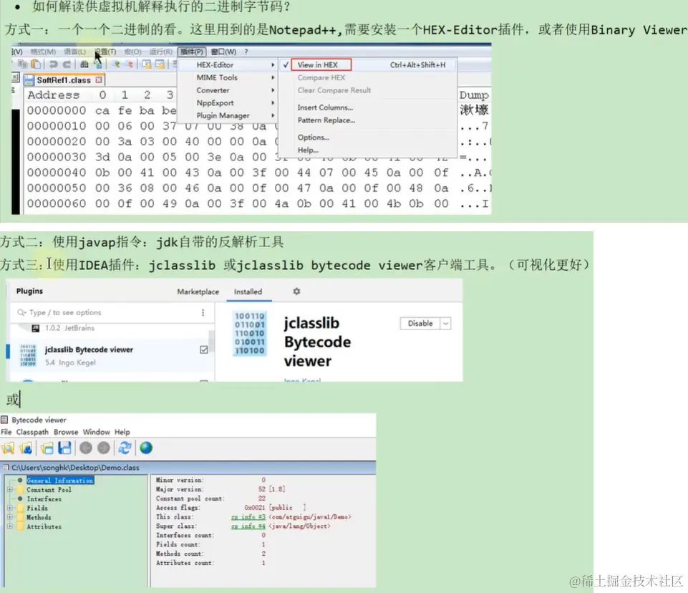Click the floppy icon on SoftRef1.class tab

[29, 80]
